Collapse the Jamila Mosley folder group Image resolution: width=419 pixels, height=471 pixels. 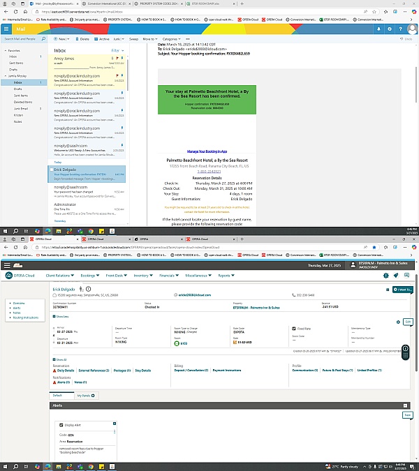[5, 76]
